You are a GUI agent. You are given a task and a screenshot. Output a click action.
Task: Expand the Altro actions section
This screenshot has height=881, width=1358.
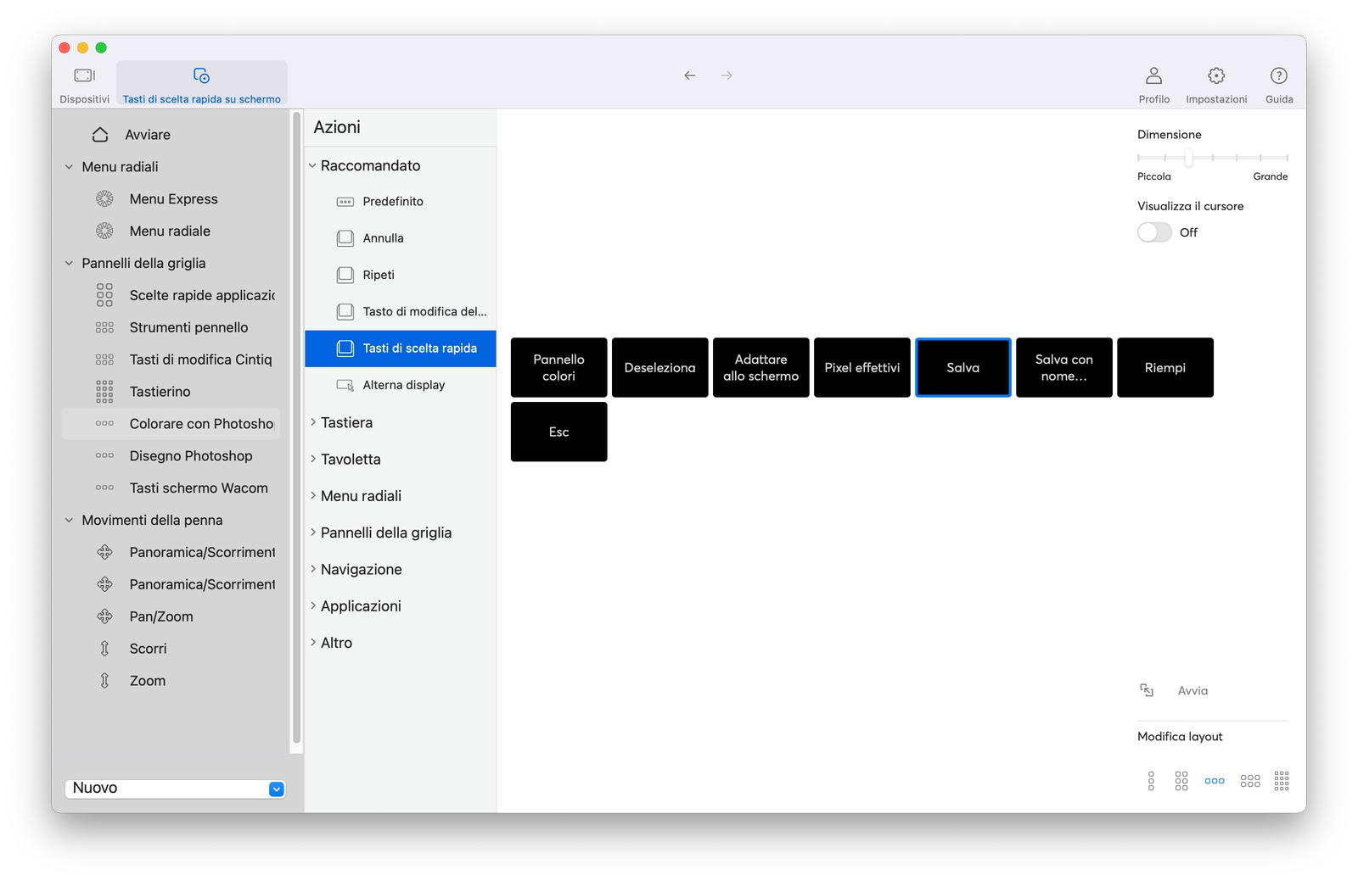[x=312, y=642]
